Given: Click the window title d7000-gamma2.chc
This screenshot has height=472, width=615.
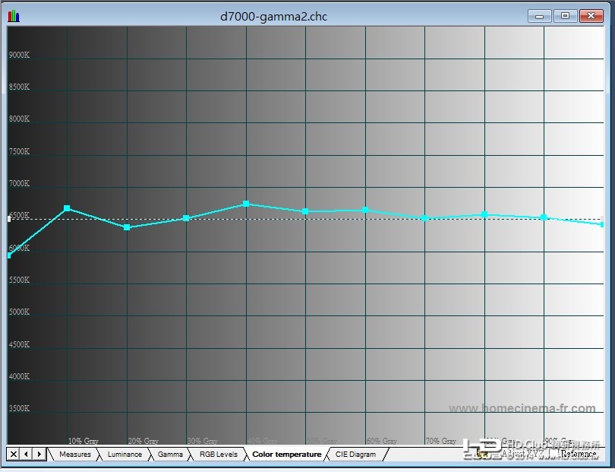Looking at the screenshot, I should click(x=274, y=17).
